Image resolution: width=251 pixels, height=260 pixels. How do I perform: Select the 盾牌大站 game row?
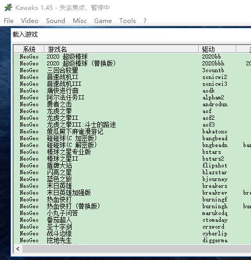(x=132, y=165)
